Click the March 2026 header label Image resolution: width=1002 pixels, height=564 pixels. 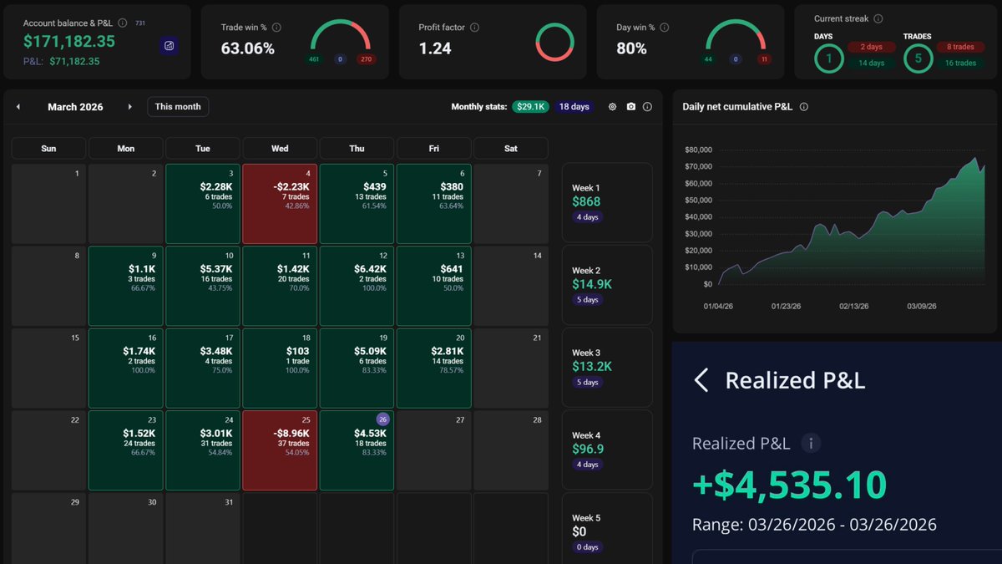pos(75,107)
